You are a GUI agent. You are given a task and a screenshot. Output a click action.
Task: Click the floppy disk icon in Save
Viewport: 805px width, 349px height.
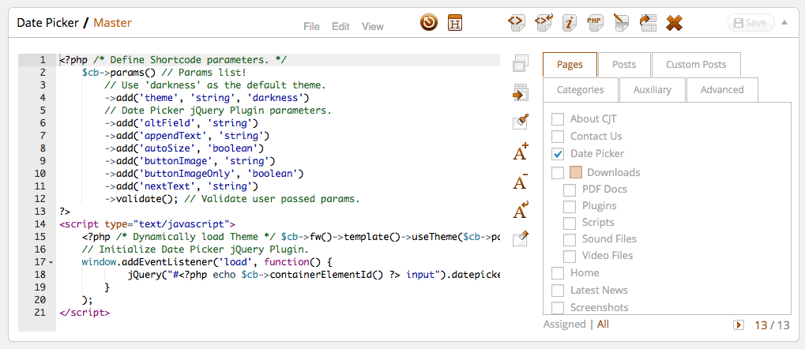coord(739,23)
